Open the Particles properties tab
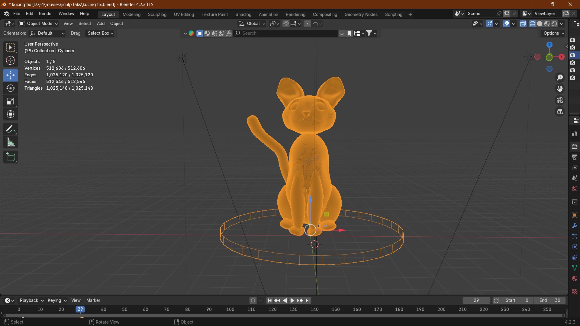 pyautogui.click(x=575, y=236)
